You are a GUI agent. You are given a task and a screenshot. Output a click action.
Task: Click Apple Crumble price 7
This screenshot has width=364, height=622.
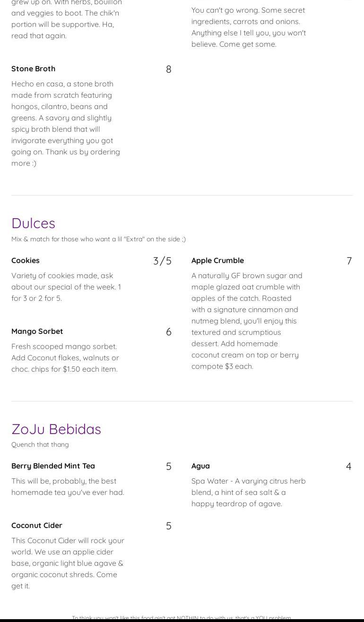[349, 261]
